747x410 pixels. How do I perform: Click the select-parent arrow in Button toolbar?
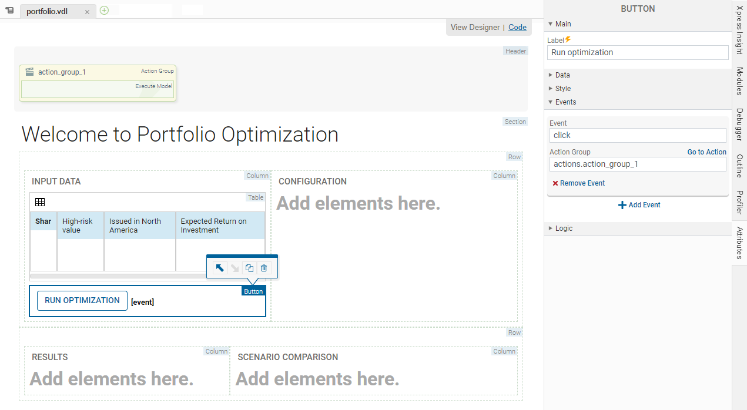pyautogui.click(x=219, y=268)
